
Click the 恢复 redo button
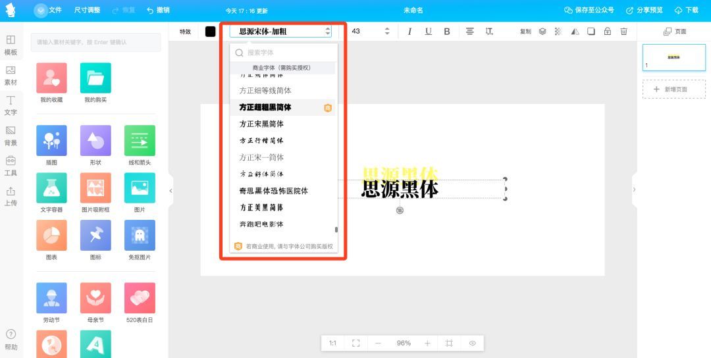123,10
